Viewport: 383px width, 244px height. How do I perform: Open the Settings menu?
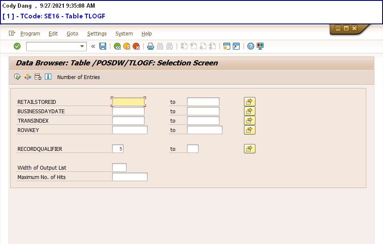[x=97, y=34]
